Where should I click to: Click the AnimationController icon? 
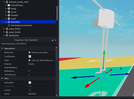9,25
